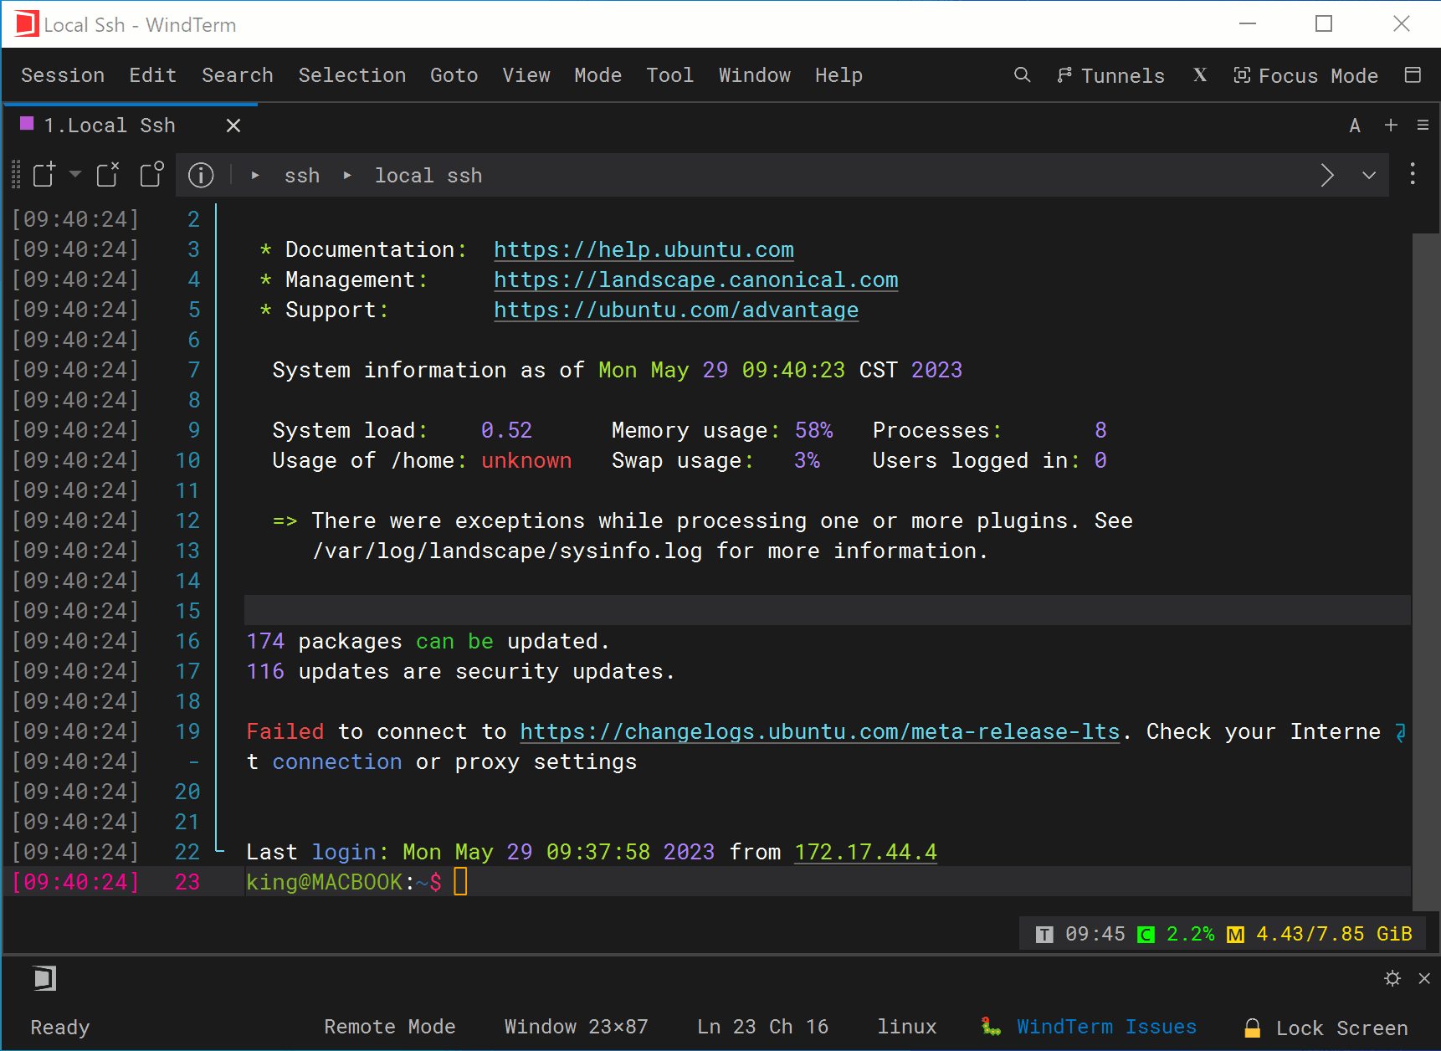The width and height of the screenshot is (1441, 1051).
Task: Open the split layout icon
Action: (x=1413, y=75)
